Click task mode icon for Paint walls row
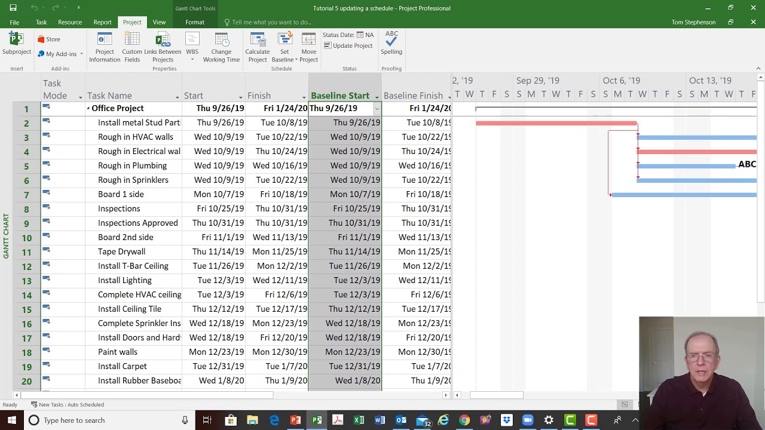Screen dimensions: 765x430 pyautogui.click(x=46, y=351)
